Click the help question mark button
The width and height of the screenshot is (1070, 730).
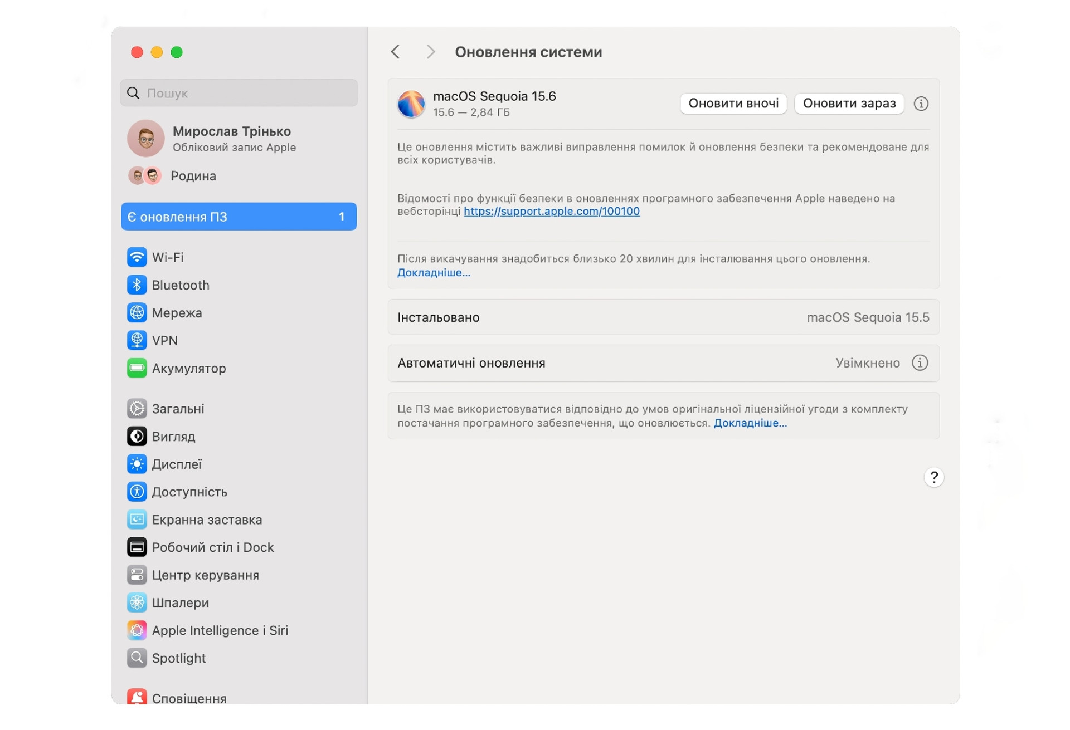(934, 477)
